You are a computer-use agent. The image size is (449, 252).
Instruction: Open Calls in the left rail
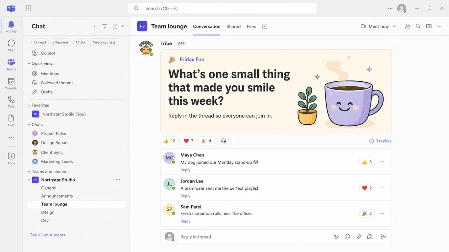tap(11, 102)
